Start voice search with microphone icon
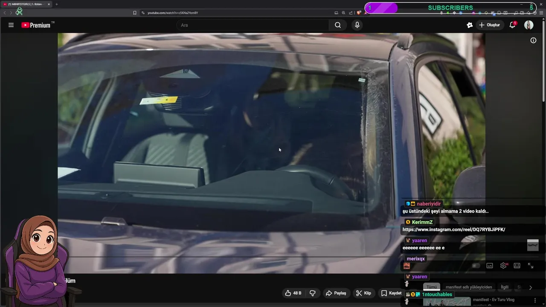 357,25
